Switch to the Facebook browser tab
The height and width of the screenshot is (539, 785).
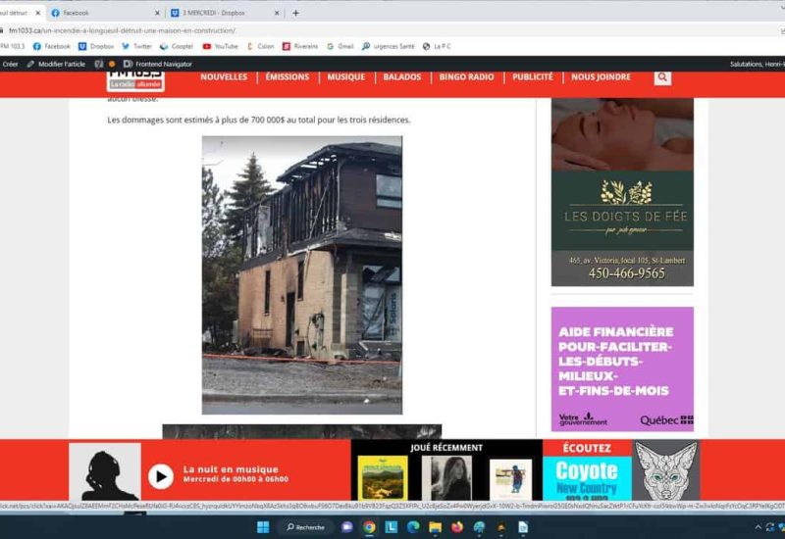96,13
